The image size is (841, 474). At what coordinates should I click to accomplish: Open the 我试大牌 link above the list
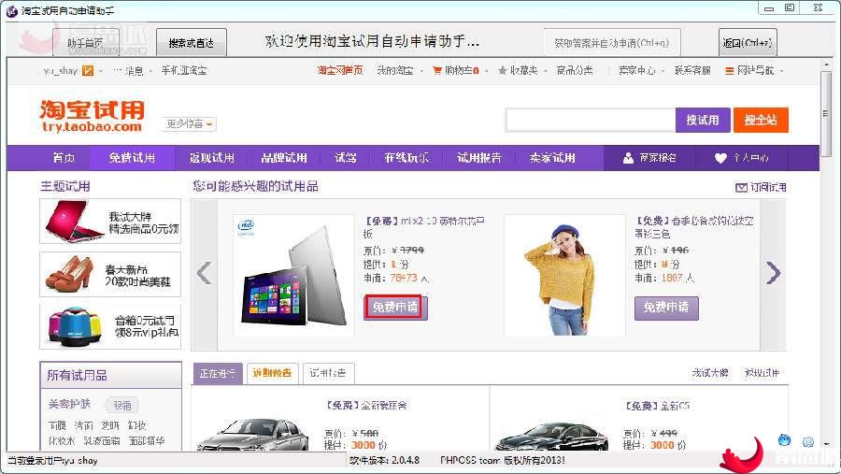(710, 372)
